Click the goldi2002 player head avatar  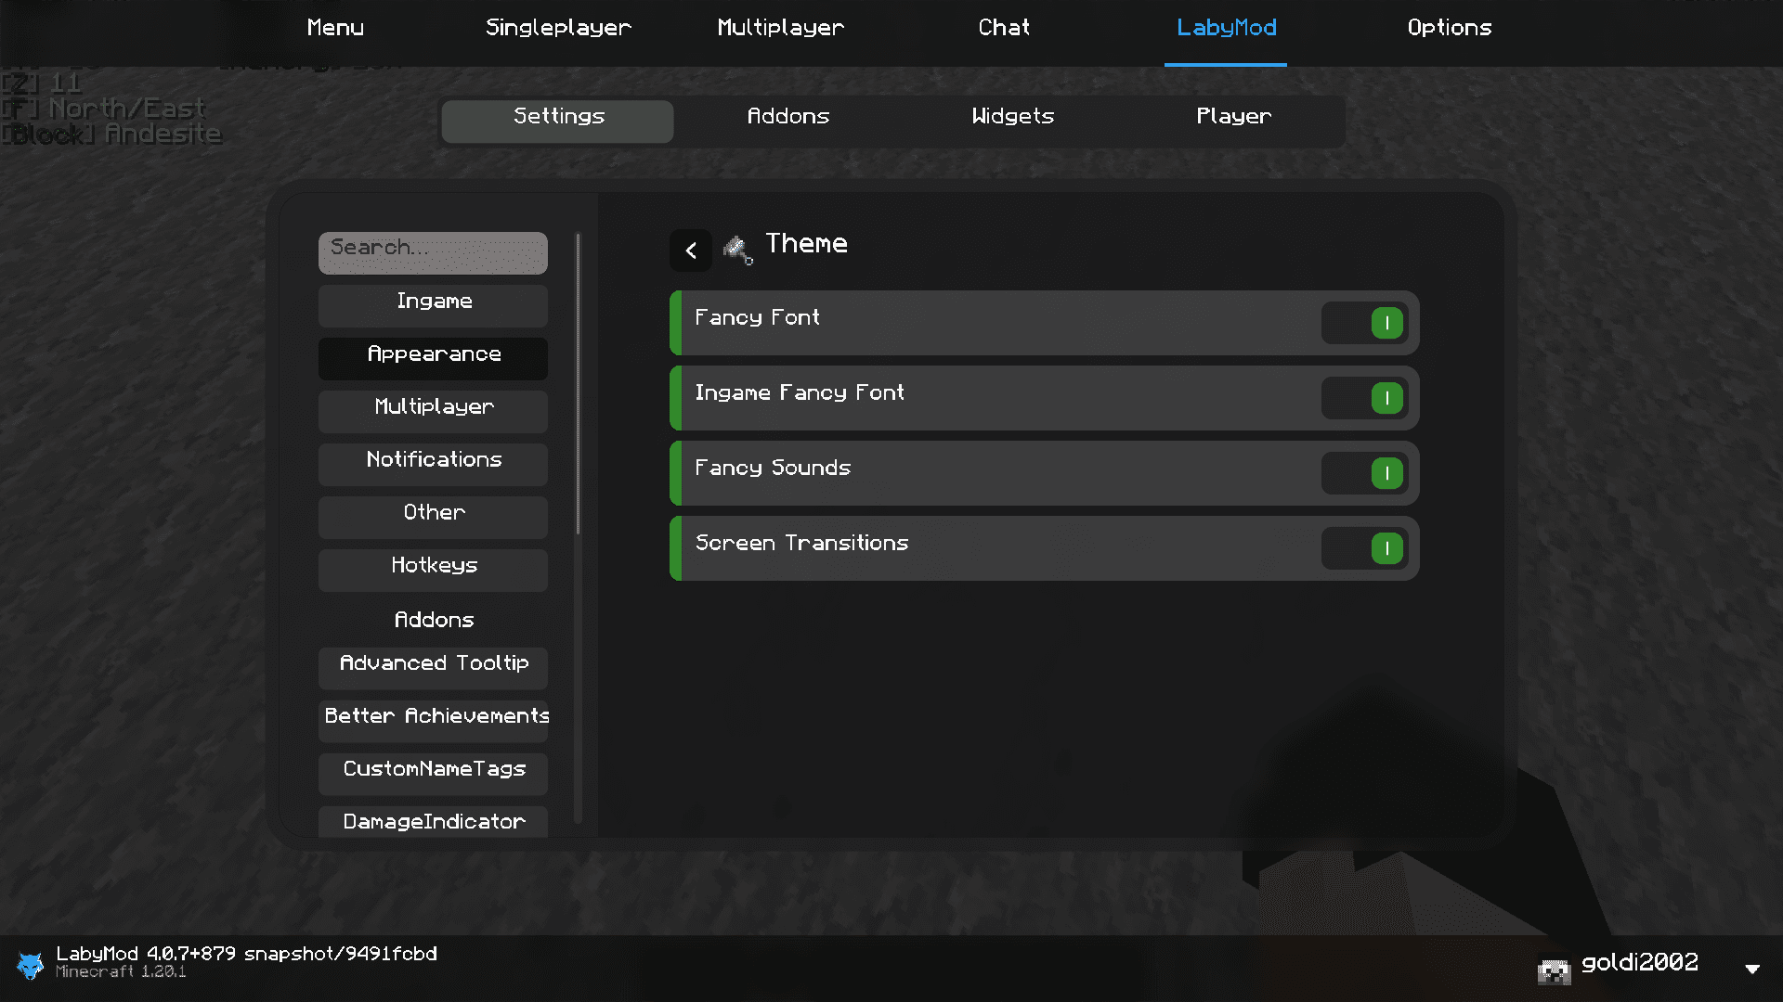click(x=1554, y=970)
